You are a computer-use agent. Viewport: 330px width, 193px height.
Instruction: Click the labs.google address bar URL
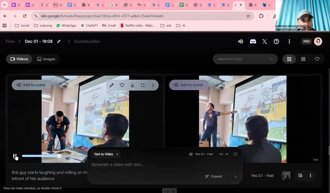(x=102, y=16)
